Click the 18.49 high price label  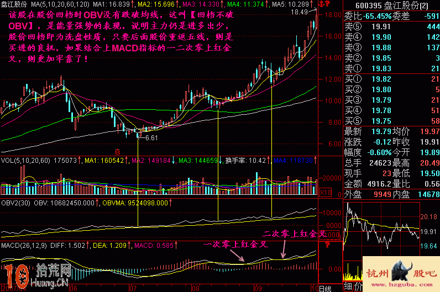pyautogui.click(x=300, y=12)
